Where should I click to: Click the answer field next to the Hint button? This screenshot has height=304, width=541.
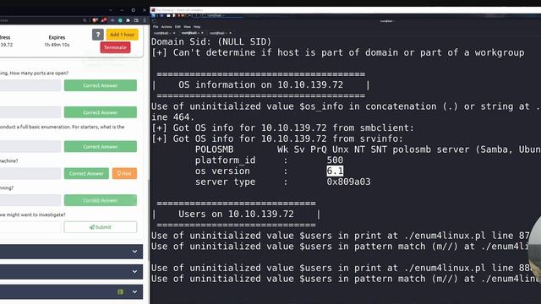(x=30, y=173)
